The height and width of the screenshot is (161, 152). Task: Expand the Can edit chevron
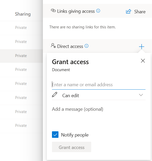(141, 95)
